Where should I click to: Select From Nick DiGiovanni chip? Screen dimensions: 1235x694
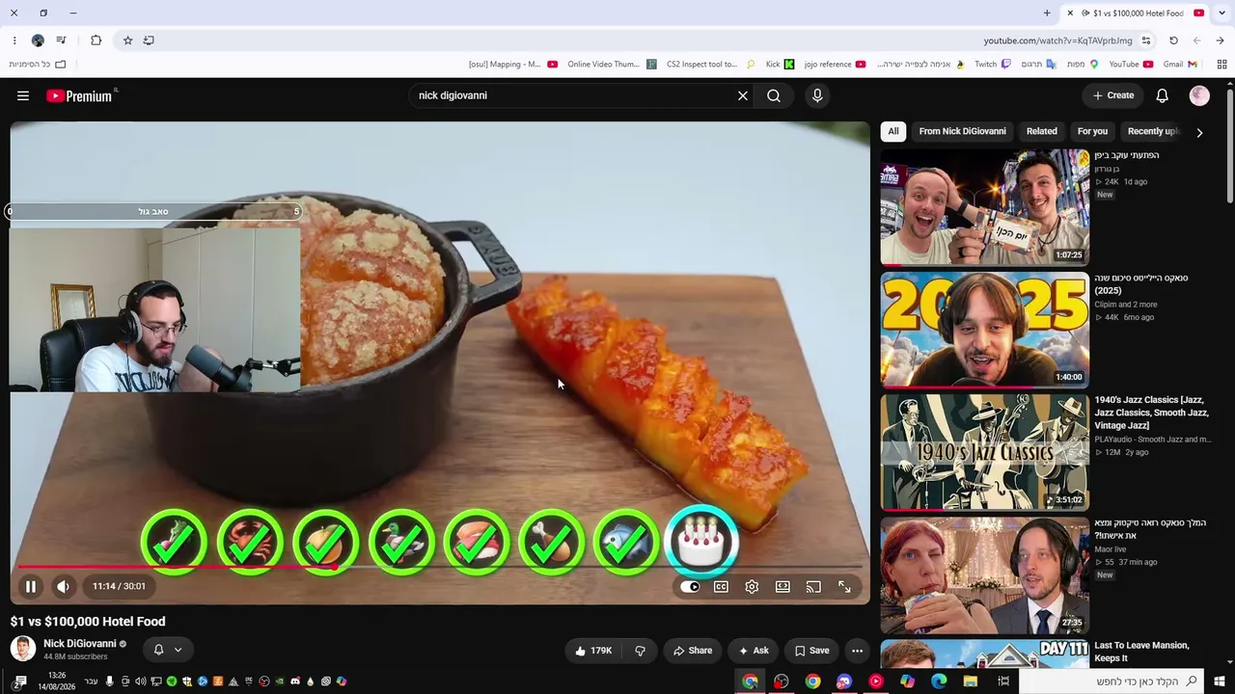pyautogui.click(x=962, y=131)
